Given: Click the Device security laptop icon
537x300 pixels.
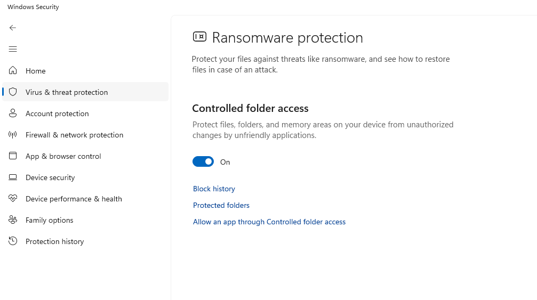Looking at the screenshot, I should coord(13,177).
